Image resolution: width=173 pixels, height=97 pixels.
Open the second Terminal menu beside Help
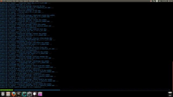click(x=32, y=1)
